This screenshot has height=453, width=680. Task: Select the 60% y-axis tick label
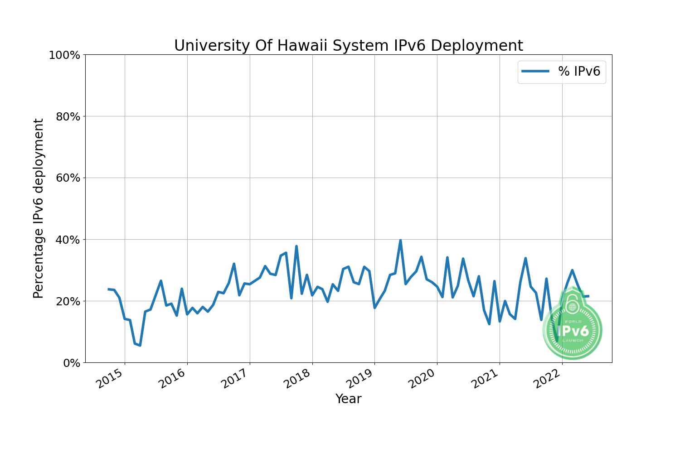pyautogui.click(x=67, y=178)
